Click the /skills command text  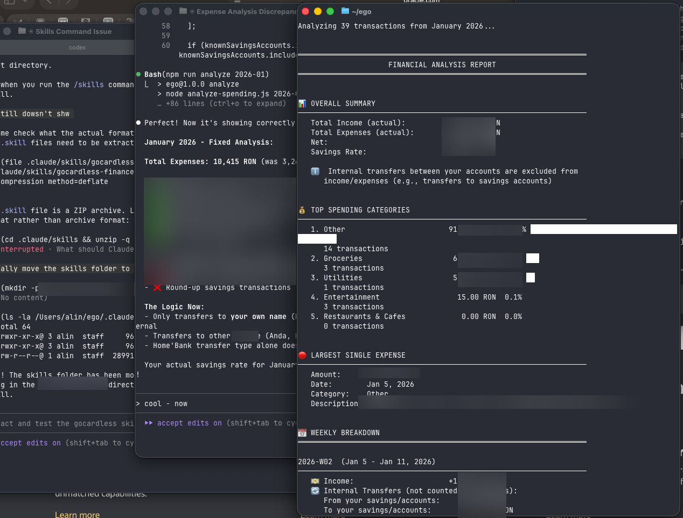88,84
